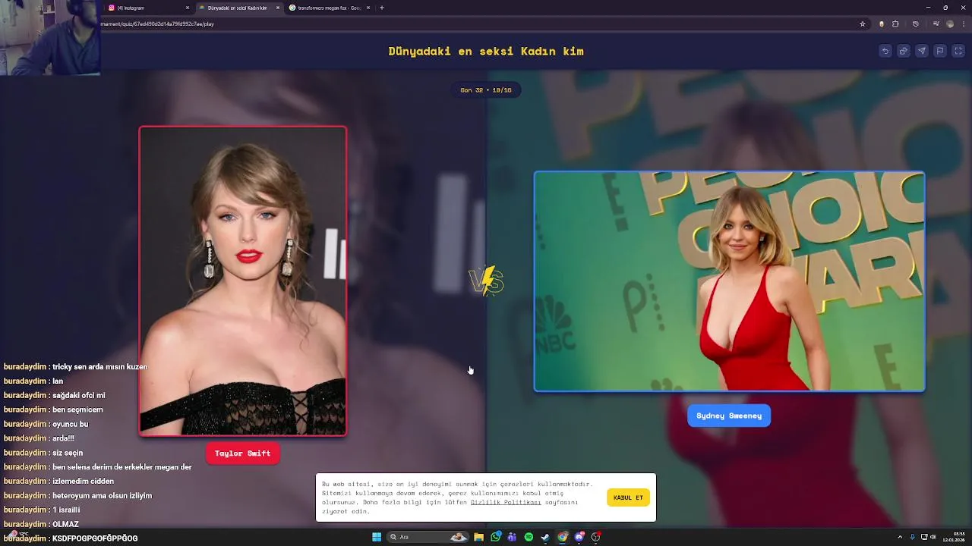
Task: Switch to the Instagram tab
Action: (x=148, y=8)
